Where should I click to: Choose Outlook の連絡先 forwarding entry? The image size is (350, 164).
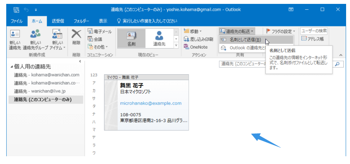[x=242, y=48]
